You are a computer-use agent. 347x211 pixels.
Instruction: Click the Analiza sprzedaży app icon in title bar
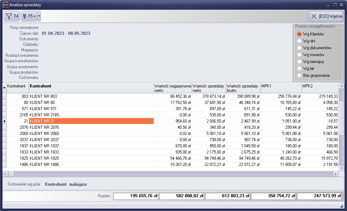click(x=5, y=5)
